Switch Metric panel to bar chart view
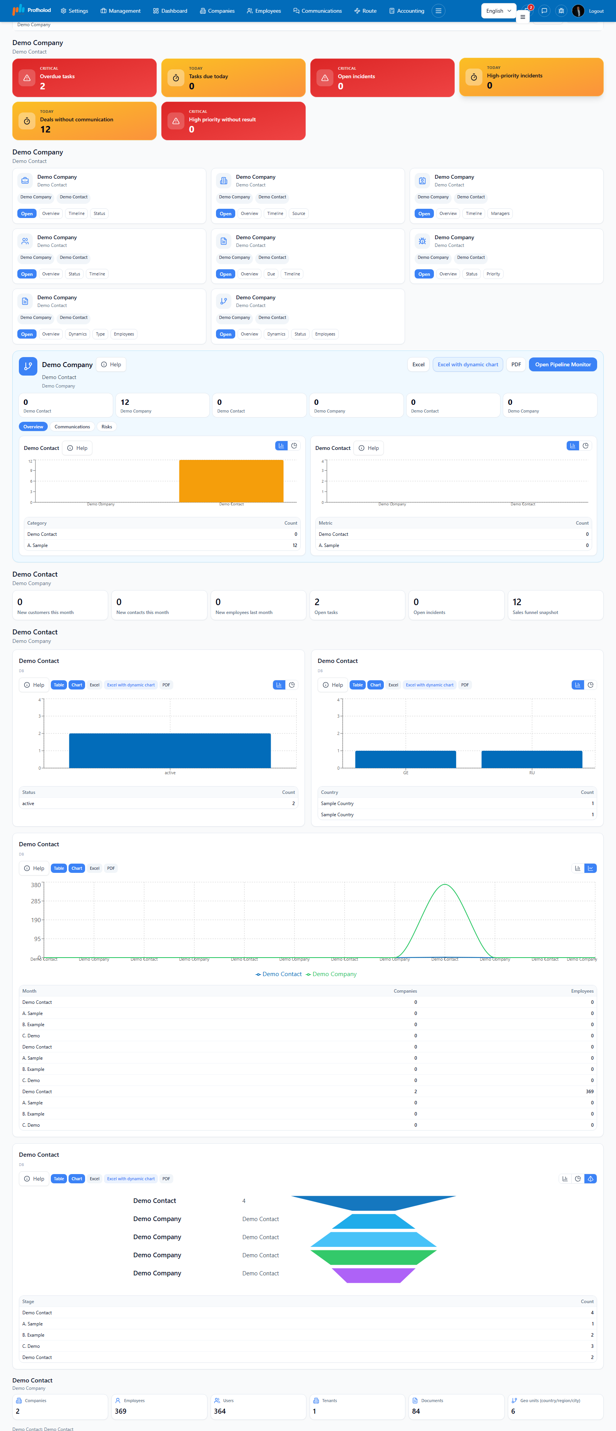The image size is (616, 1431). 572,446
